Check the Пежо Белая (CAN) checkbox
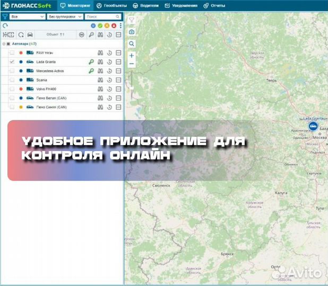This screenshot has width=328, height=286. click(12, 98)
